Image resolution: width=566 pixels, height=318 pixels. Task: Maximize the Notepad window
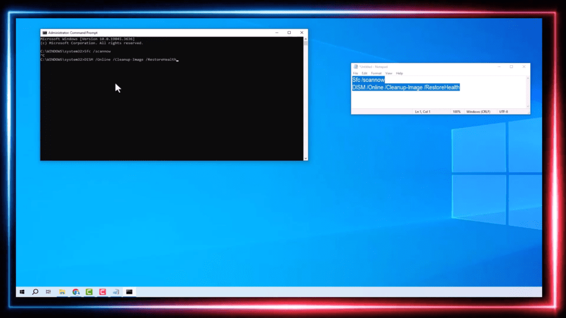click(x=511, y=67)
